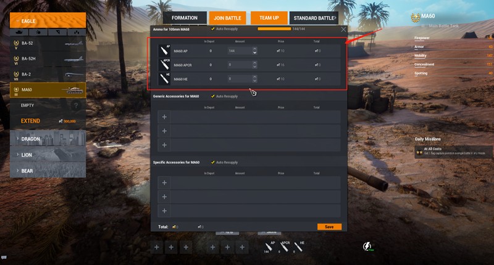494x265 pixels.
Task: Add first Specific Accessories slot plus
Action: 164,182
